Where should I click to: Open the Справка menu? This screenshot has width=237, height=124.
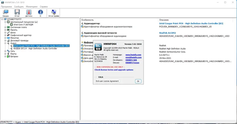click(44, 6)
